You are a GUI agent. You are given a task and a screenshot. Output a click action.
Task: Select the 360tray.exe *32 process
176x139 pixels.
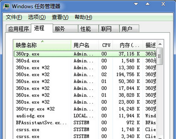(x=85, y=109)
